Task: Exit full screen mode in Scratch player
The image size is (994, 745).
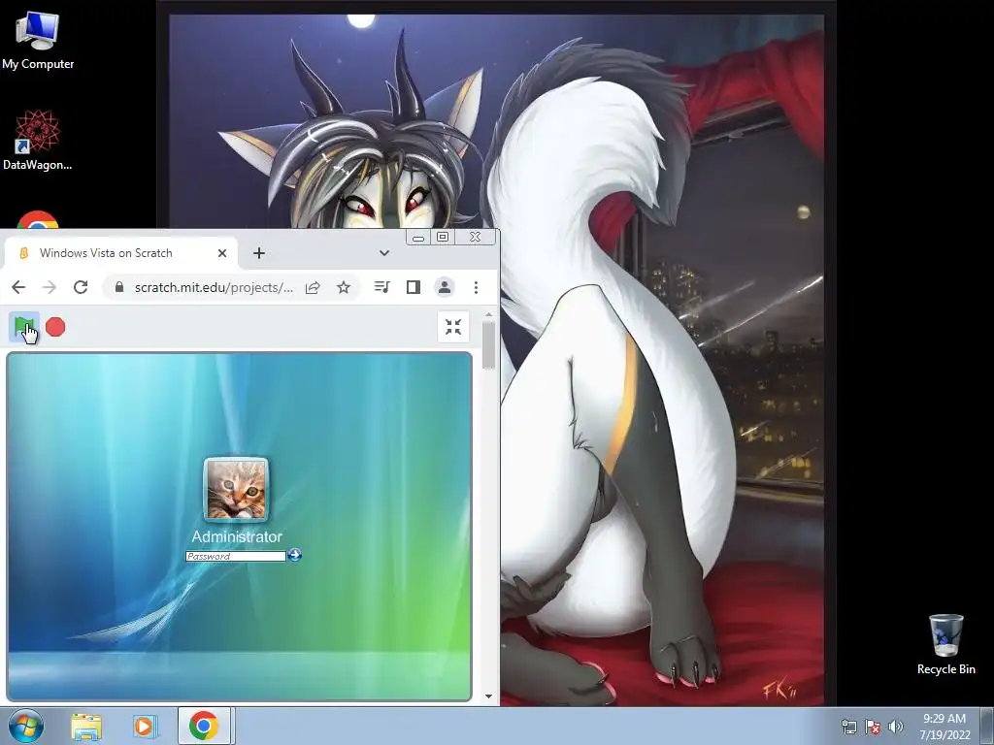Action: tap(453, 327)
